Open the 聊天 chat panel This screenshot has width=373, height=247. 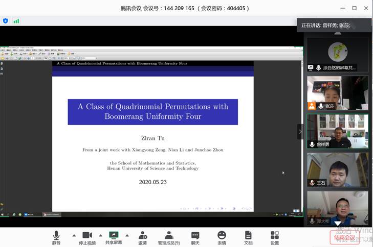pyautogui.click(x=195, y=237)
